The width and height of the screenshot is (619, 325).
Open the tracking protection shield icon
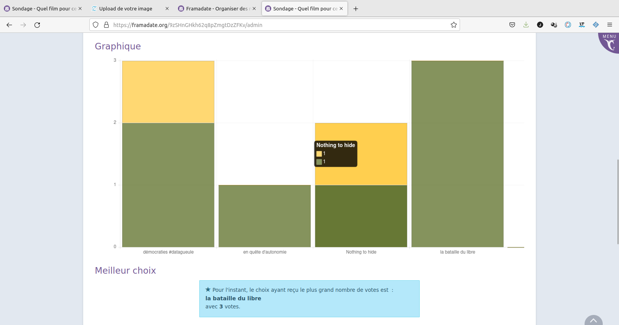point(96,25)
